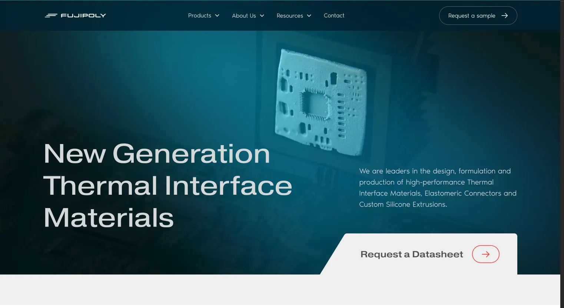Click the red arrow datasheet button
This screenshot has width=564, height=308.
coord(486,254)
